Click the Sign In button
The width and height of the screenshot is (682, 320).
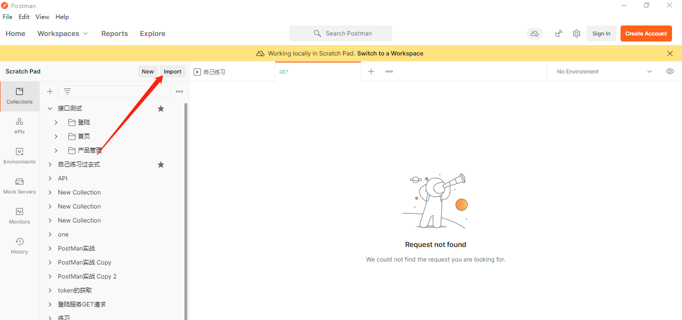point(602,33)
